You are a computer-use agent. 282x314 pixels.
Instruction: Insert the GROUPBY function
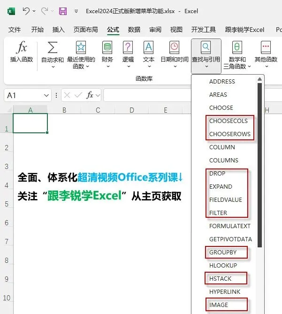point(223,253)
